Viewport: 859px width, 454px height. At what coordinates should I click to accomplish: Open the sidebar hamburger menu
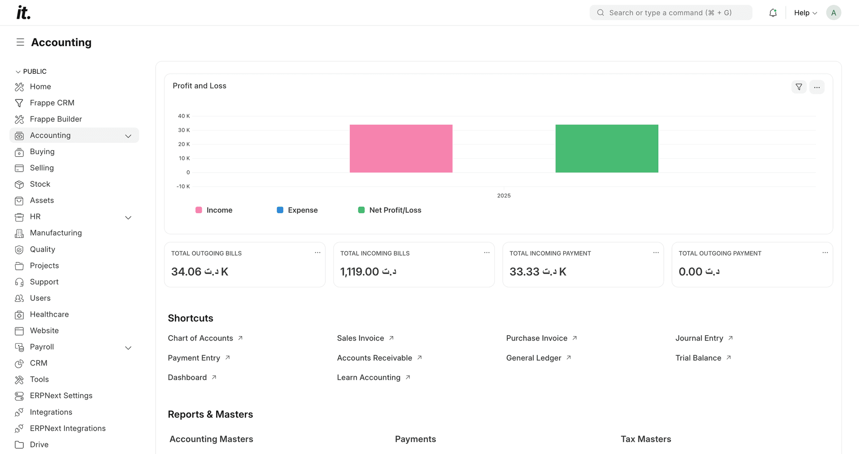tap(20, 42)
